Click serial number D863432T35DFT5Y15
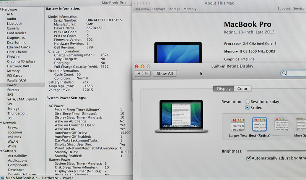Viewport: 306px width, 180px height. 104,20
